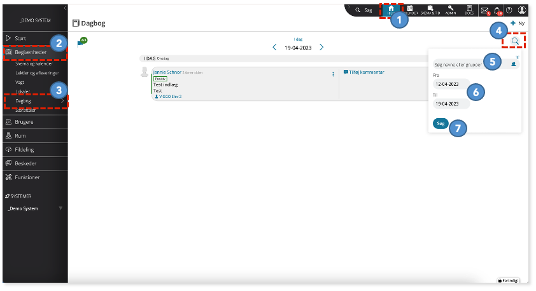Open messages envelope with 3 unread
The image size is (536, 291).
tap(485, 11)
